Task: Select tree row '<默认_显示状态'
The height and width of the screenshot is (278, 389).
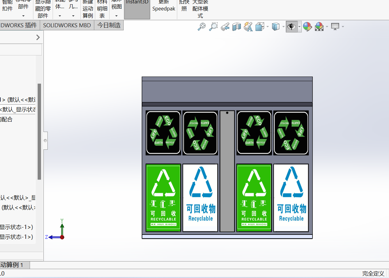Action: (x=18, y=110)
